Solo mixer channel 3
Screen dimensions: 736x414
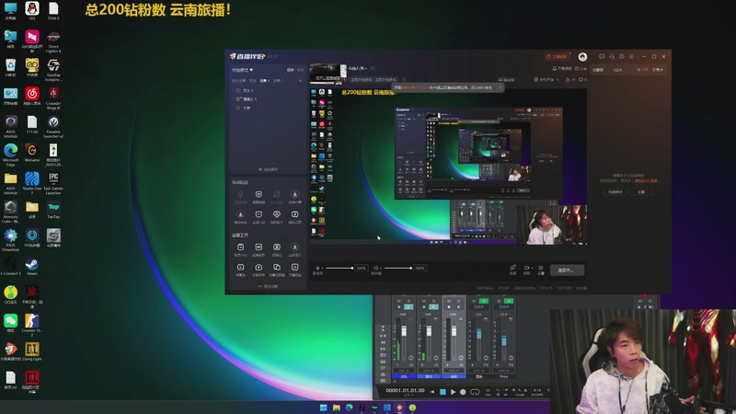pos(458,301)
